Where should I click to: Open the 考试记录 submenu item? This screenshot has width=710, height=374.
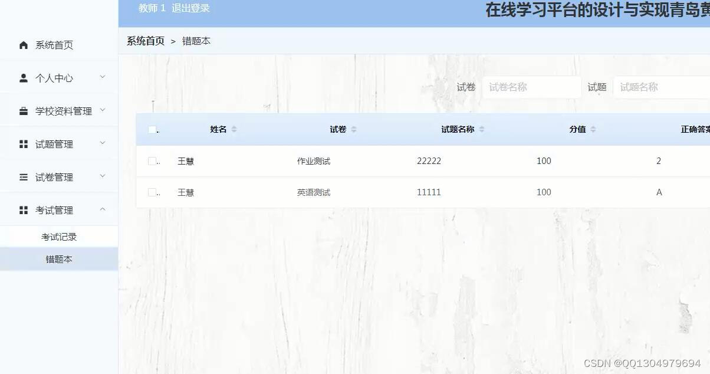coord(59,237)
